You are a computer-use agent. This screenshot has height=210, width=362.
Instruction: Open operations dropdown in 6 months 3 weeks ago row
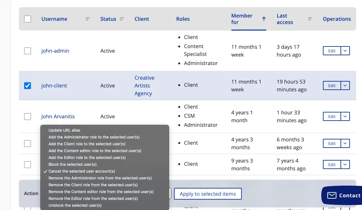(345, 143)
